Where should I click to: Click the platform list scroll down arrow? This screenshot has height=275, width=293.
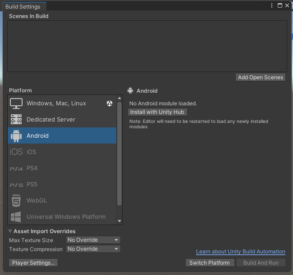point(119,221)
